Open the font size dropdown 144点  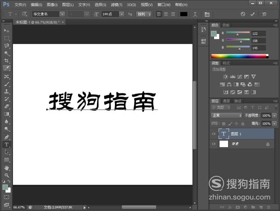pos(122,14)
